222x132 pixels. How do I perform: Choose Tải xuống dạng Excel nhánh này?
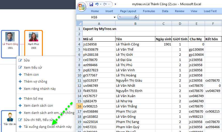(x=48, y=127)
